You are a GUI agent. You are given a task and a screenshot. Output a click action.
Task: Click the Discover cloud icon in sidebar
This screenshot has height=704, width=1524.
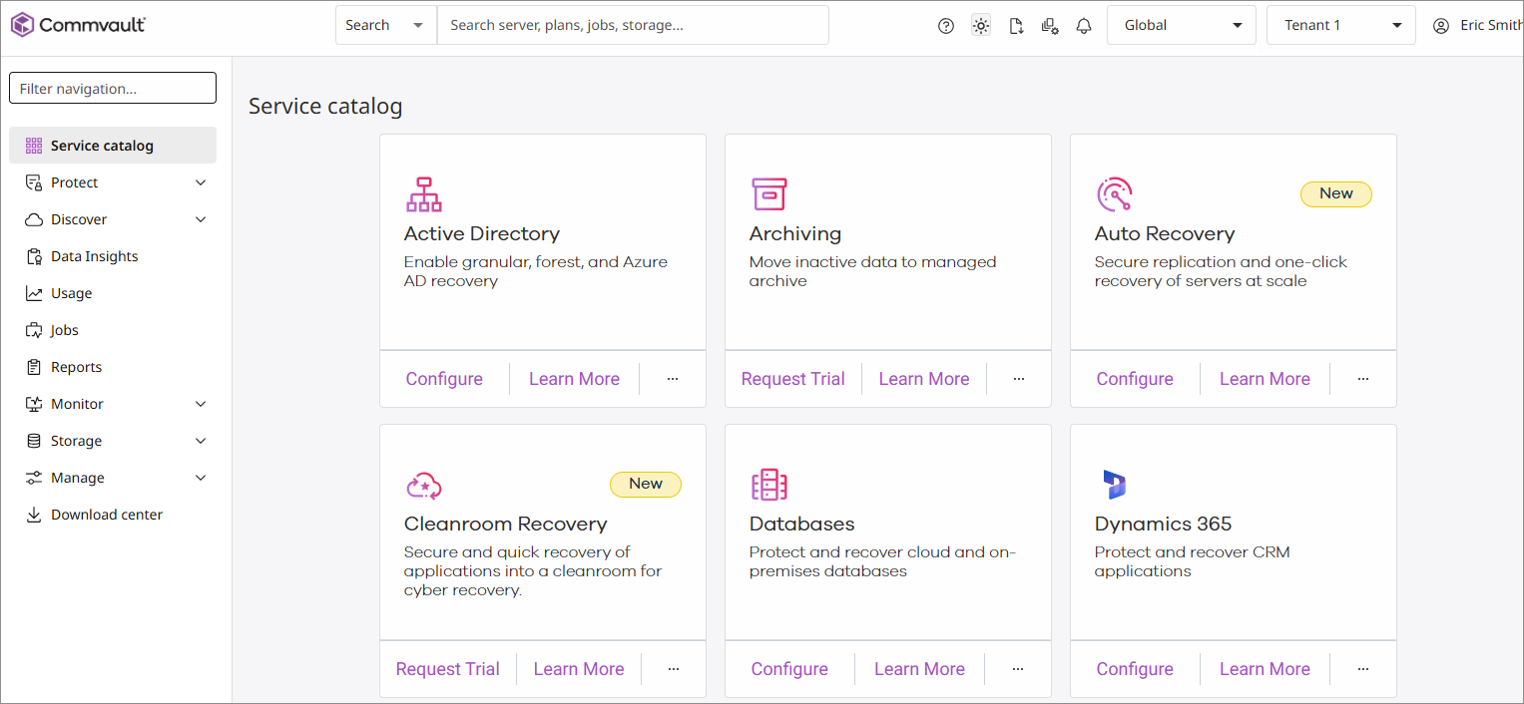coord(34,219)
